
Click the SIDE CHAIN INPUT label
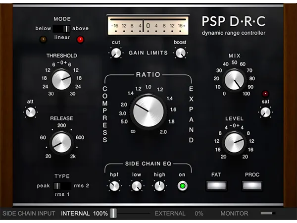29,213
